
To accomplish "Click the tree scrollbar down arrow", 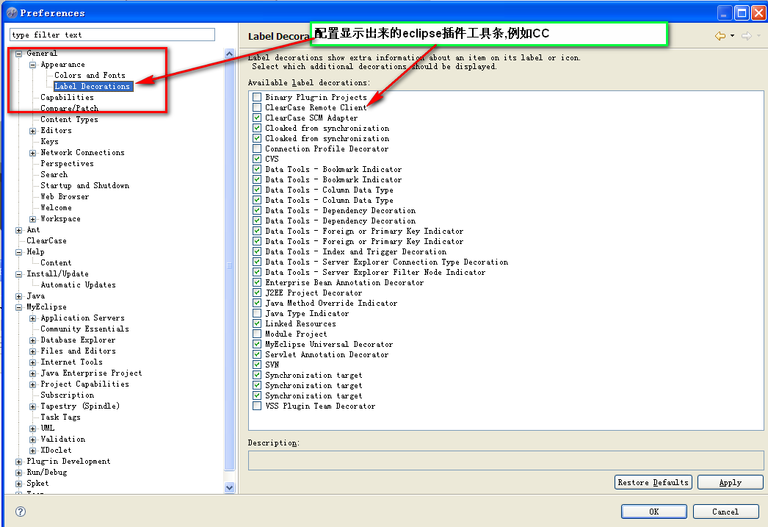I will point(229,487).
